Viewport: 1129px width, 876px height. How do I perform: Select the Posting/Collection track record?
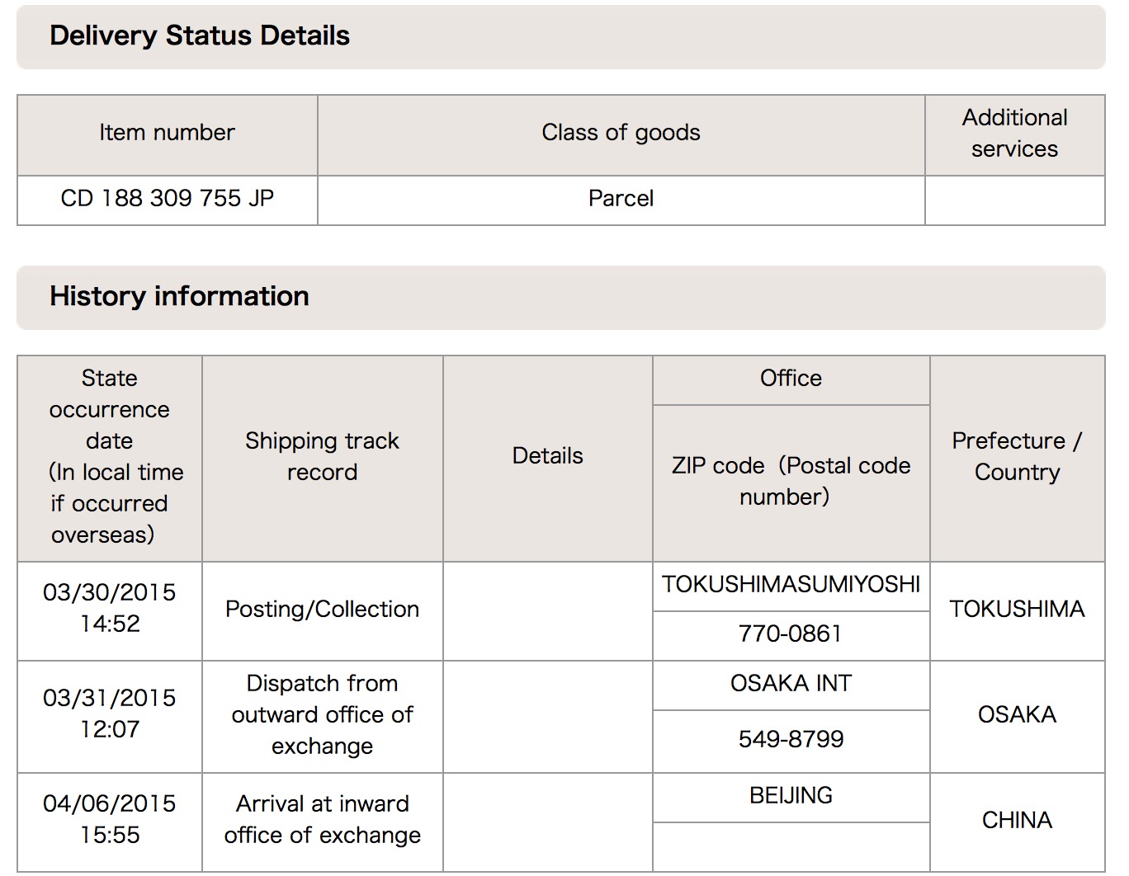322,610
